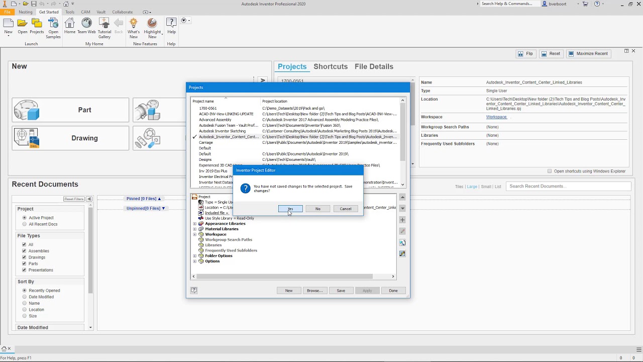This screenshot has width=643, height=362.
Task: Toggle the Parts file type checkbox
Action: point(24,263)
